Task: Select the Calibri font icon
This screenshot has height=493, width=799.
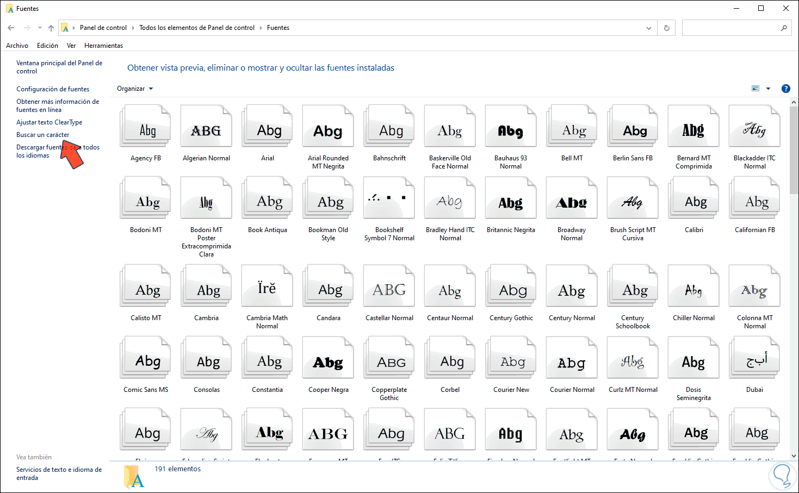Action: 693,198
